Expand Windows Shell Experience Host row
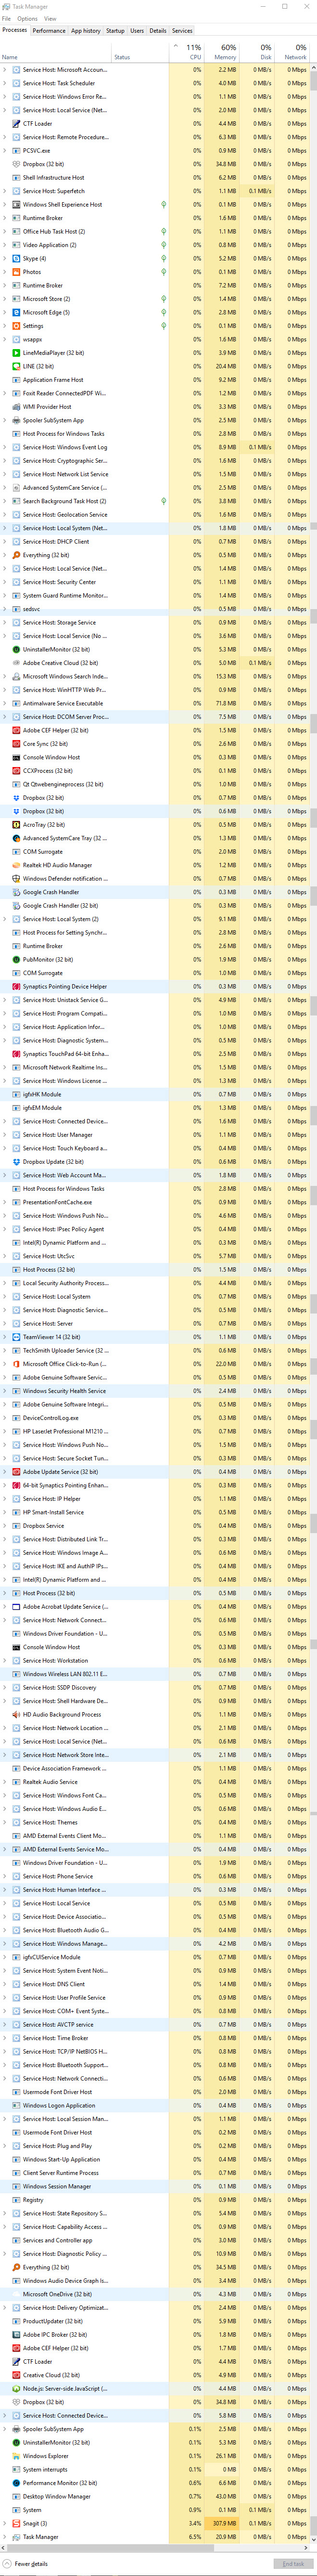This screenshot has height=2576, width=317. [5, 204]
